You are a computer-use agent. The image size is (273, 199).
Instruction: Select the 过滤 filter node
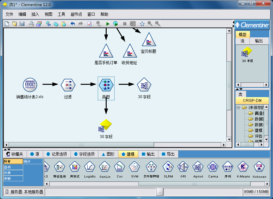(x=68, y=85)
